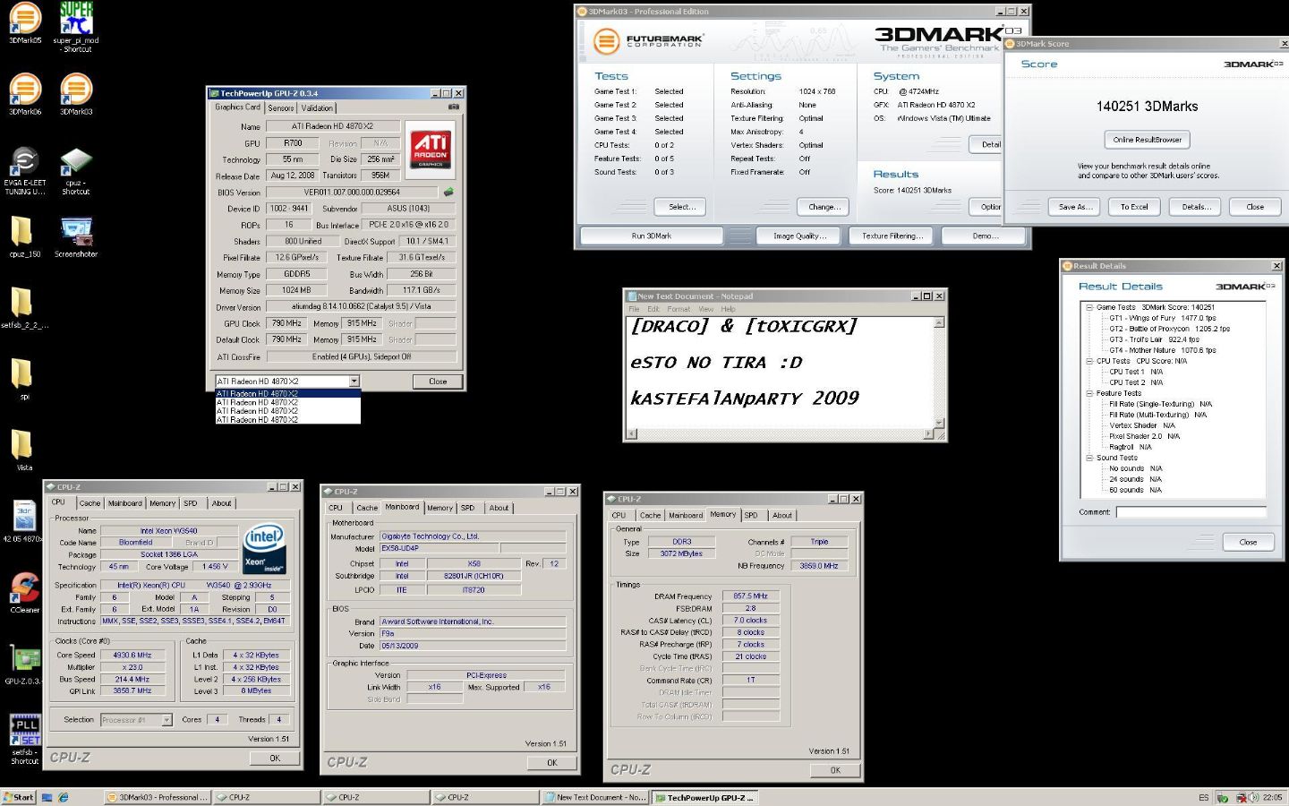Click the Show Desktop quick launch icon
Image resolution: width=1289 pixels, height=806 pixels.
coord(47,797)
